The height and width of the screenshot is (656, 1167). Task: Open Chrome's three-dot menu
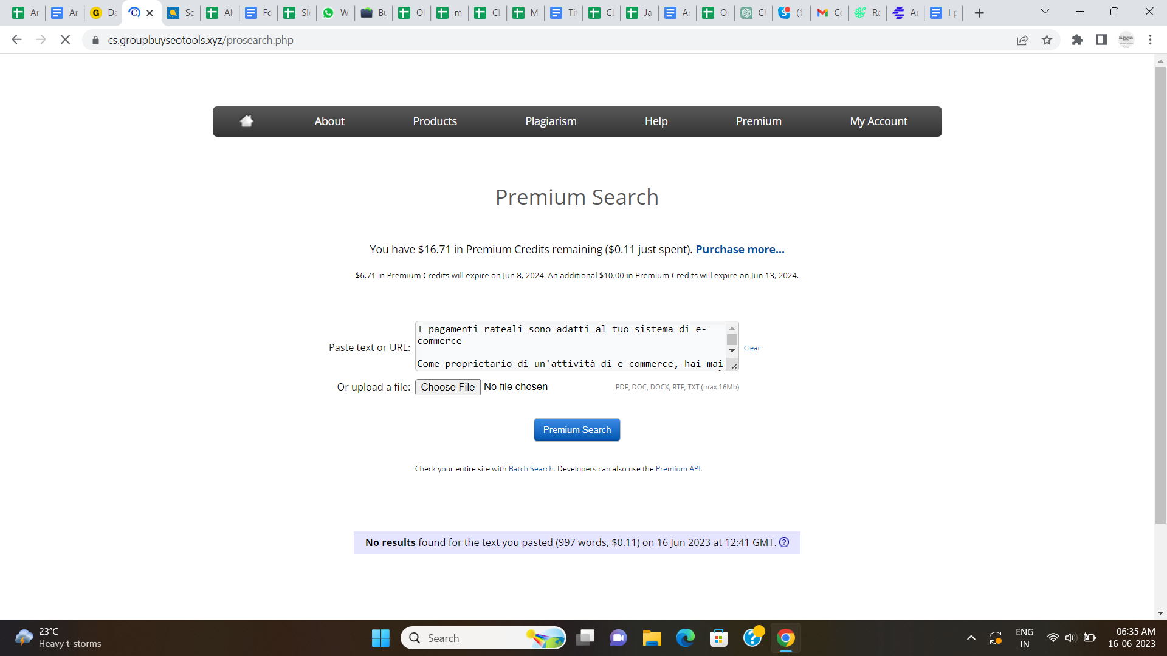pyautogui.click(x=1150, y=40)
